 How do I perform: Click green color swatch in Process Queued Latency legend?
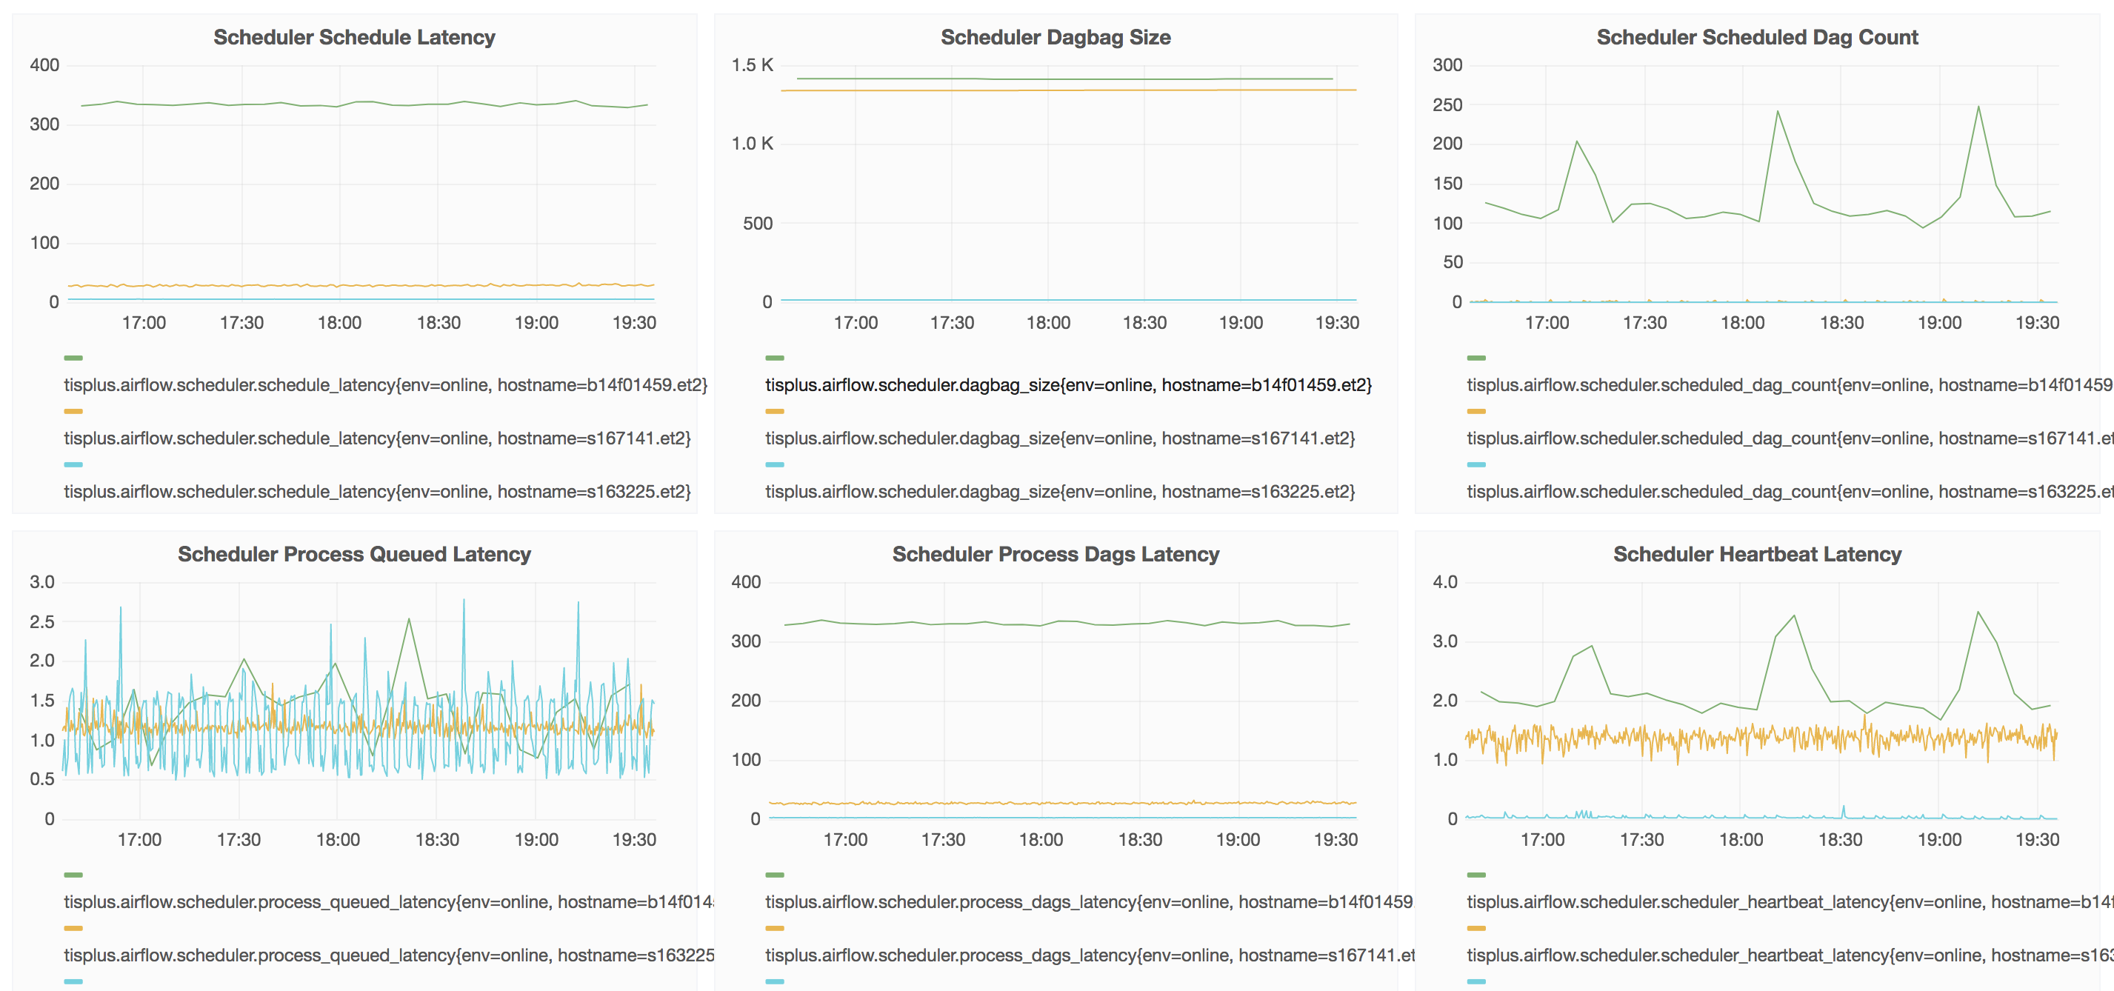coord(73,875)
